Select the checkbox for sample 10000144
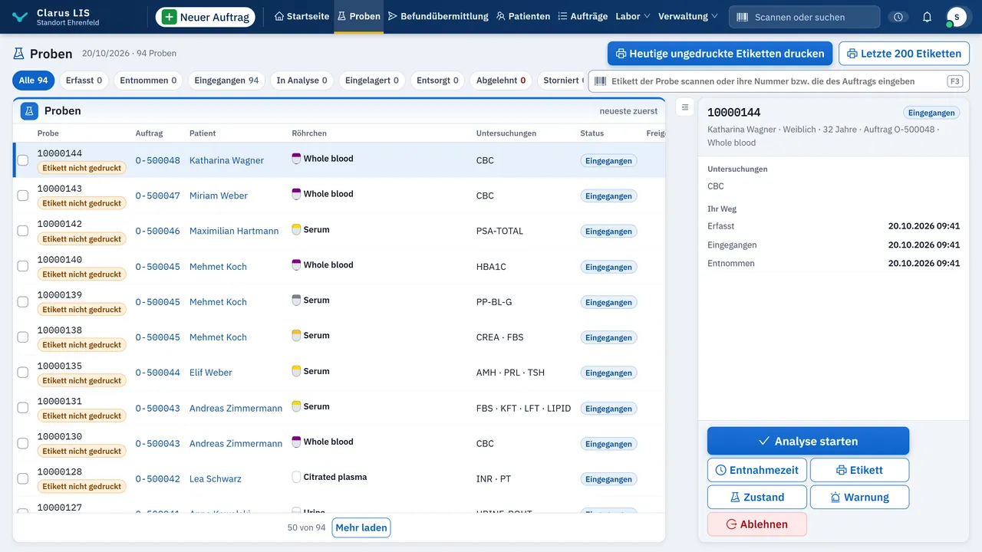The image size is (982, 552). (x=23, y=160)
